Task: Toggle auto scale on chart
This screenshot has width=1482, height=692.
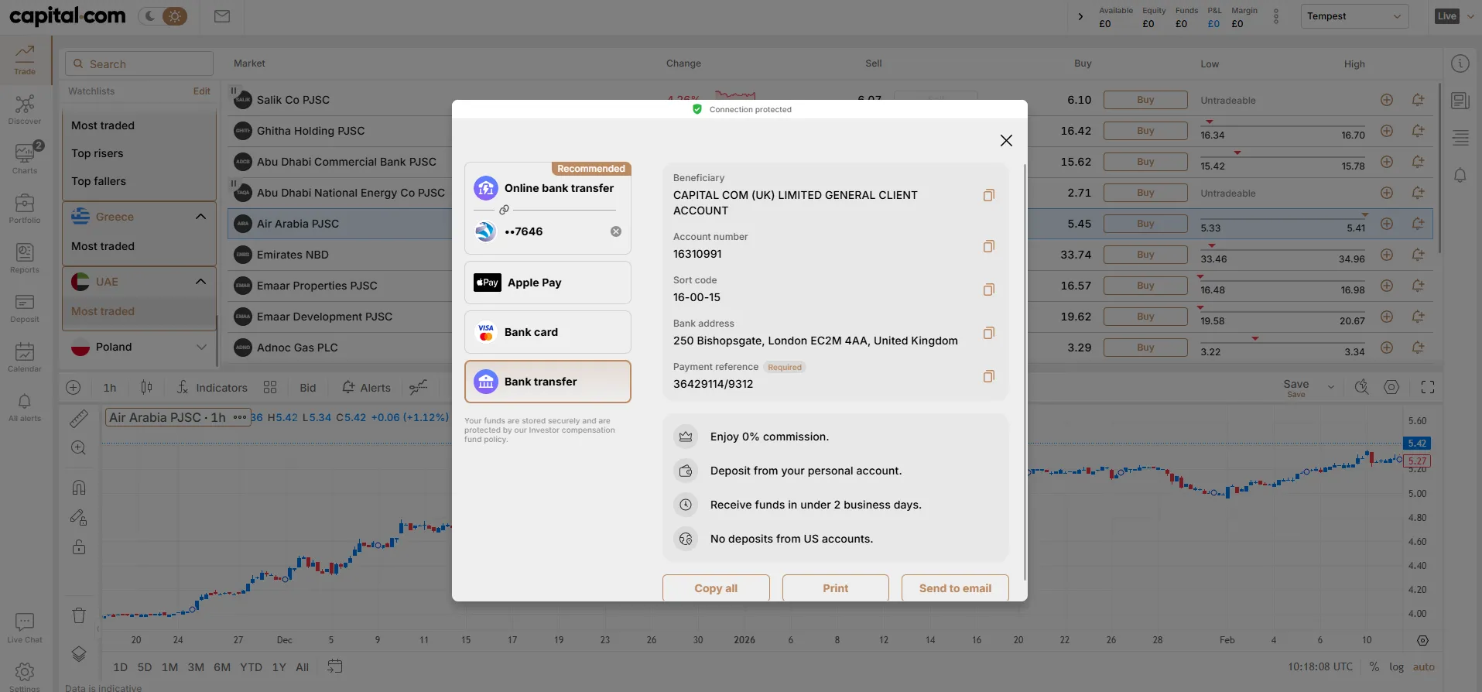Action: click(x=1424, y=666)
